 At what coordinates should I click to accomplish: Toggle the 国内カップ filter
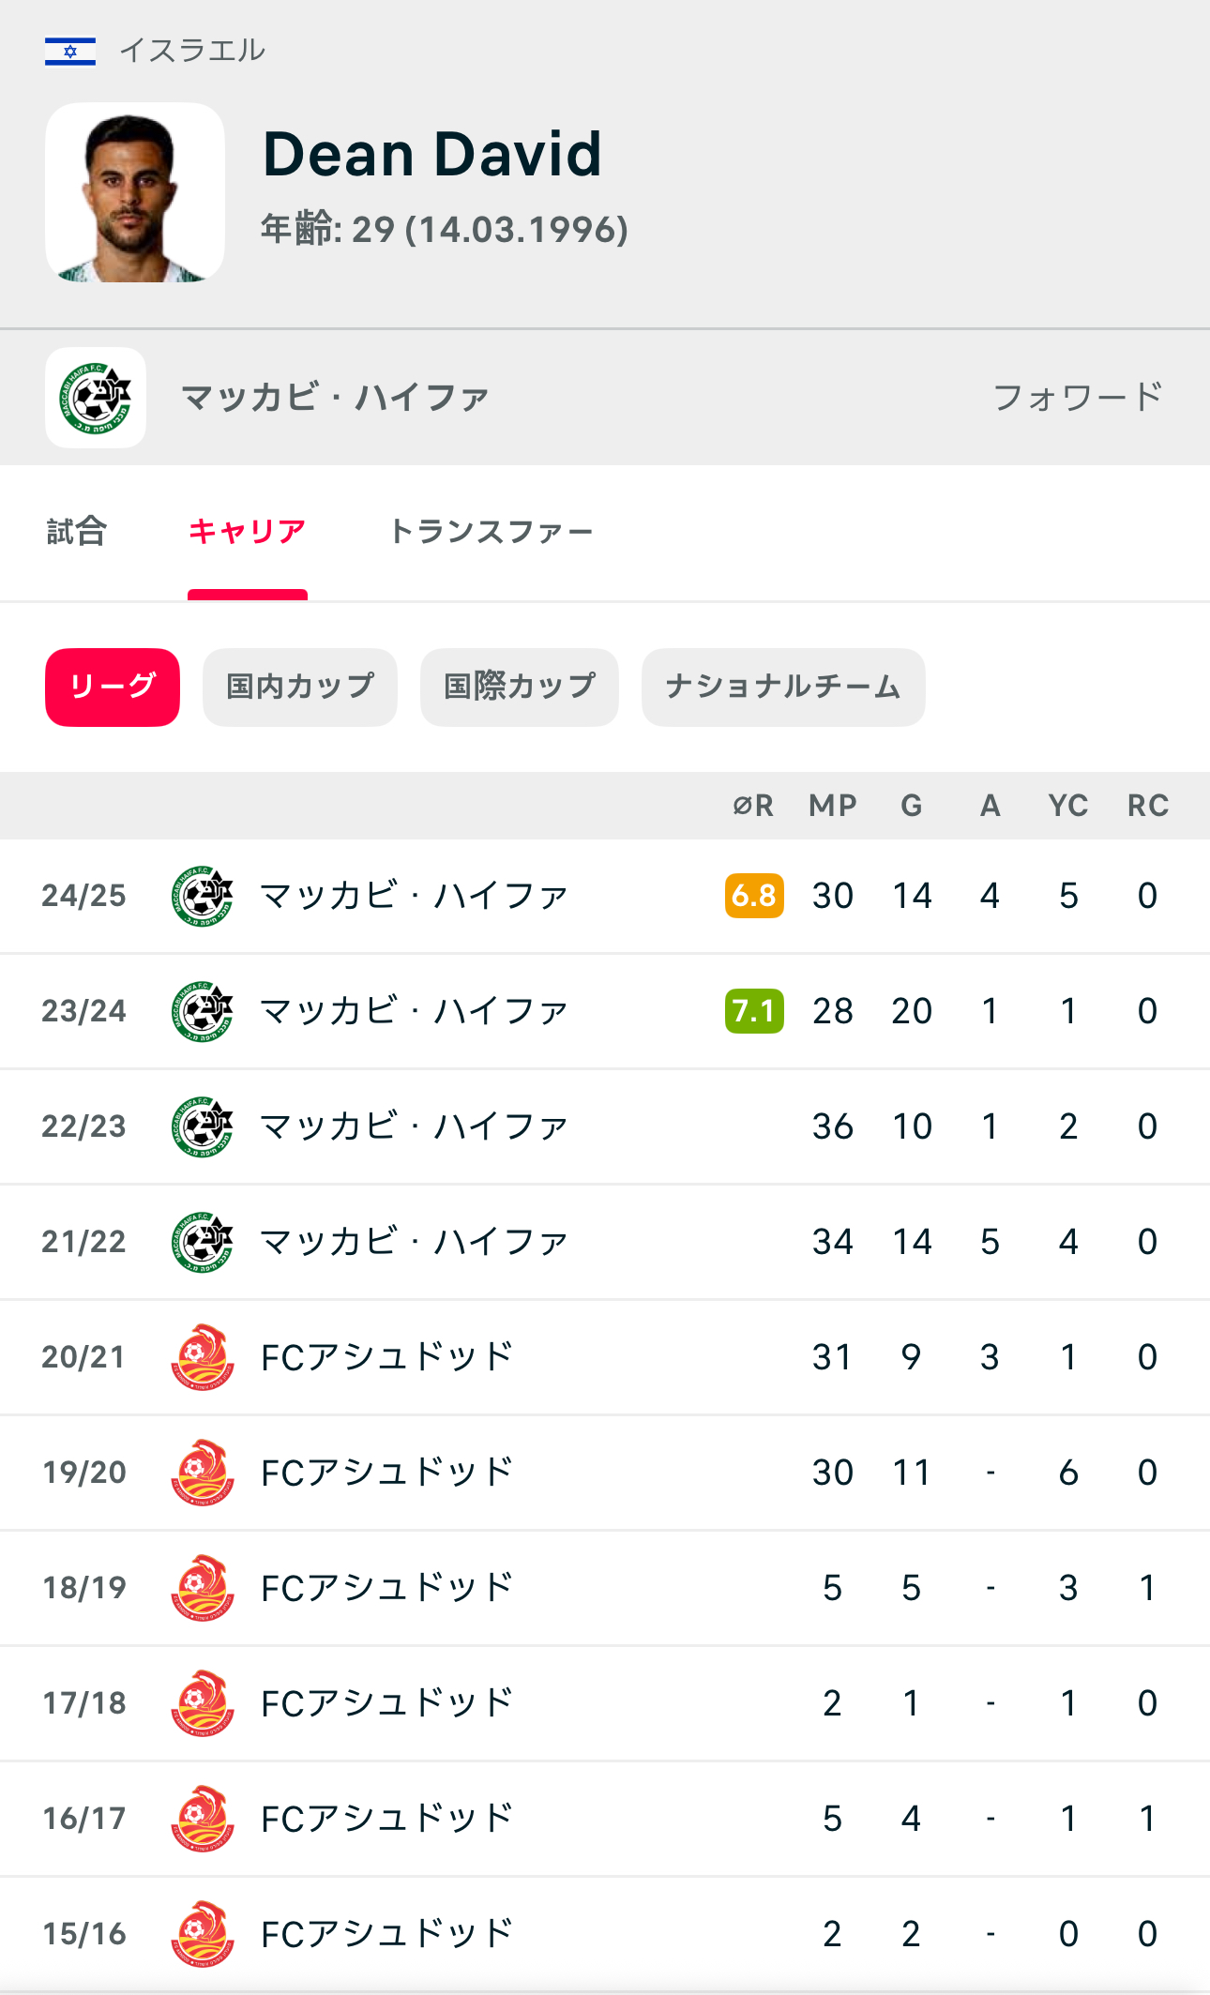(x=300, y=687)
